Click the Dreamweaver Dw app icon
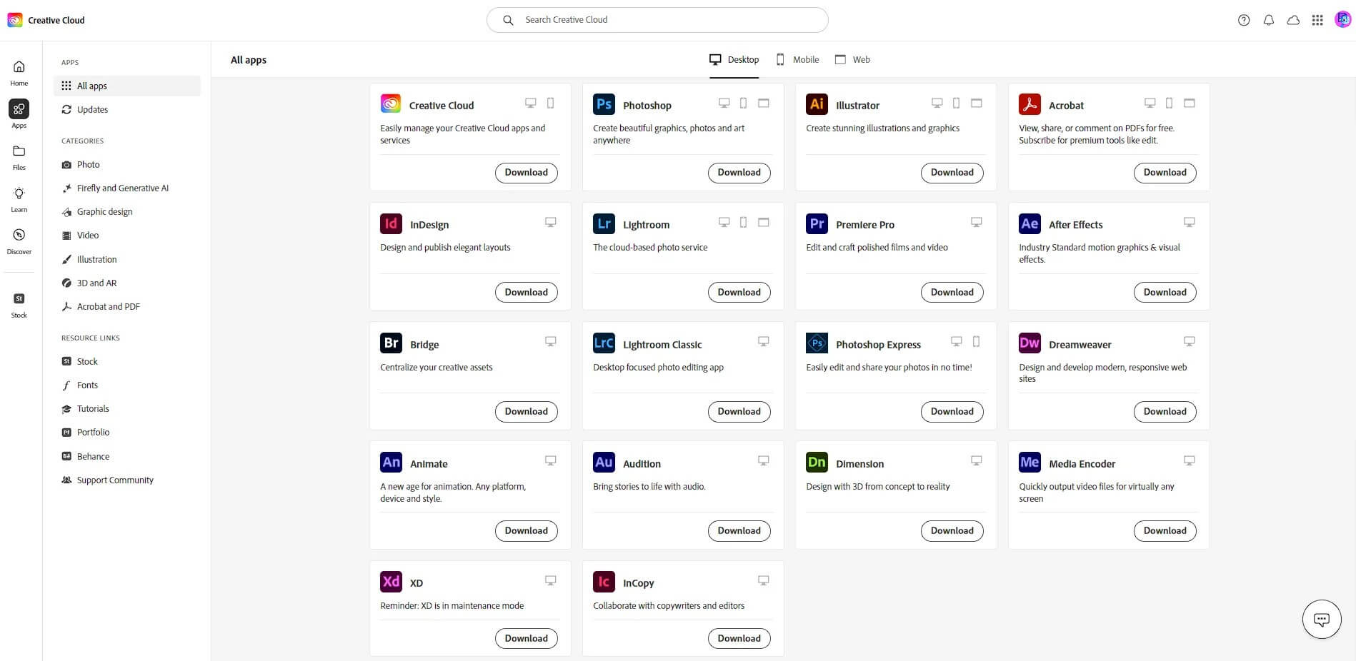The width and height of the screenshot is (1356, 661). pos(1030,343)
